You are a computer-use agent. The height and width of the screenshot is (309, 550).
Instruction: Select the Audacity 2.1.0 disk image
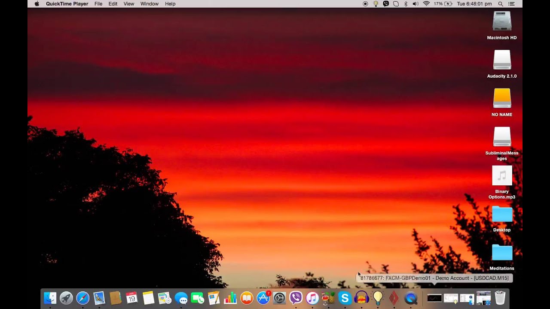pyautogui.click(x=502, y=64)
